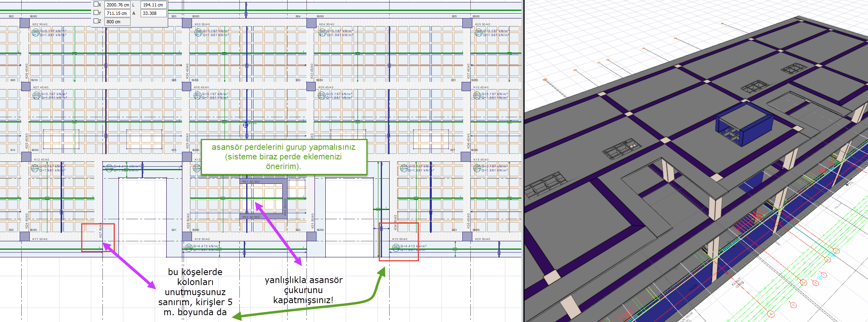Screen dimensions: 868x322
Task: Click slab marker D07 circle
Action: point(323,33)
